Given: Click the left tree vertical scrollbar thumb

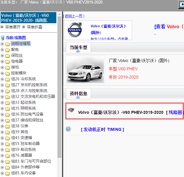Looking at the screenshot, I should (59, 87).
